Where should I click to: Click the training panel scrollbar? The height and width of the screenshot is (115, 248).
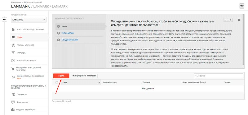tap(243, 39)
